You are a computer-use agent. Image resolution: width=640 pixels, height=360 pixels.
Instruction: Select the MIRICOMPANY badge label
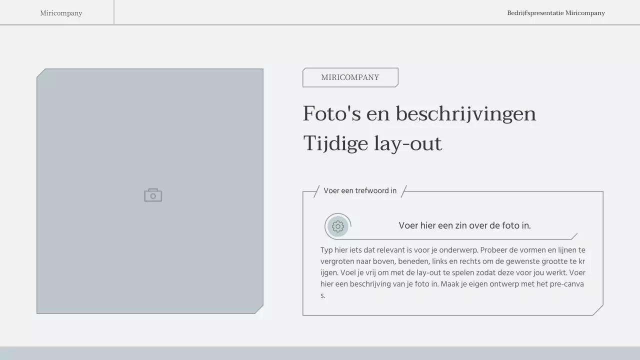tap(350, 77)
